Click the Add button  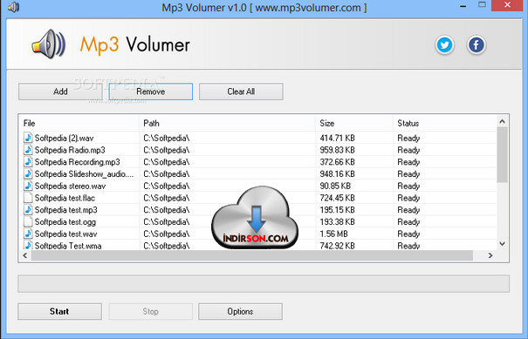point(60,92)
